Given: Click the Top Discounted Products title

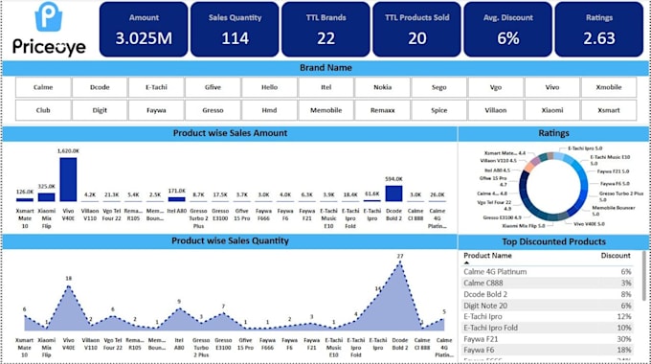Looking at the screenshot, I should pyautogui.click(x=554, y=241).
